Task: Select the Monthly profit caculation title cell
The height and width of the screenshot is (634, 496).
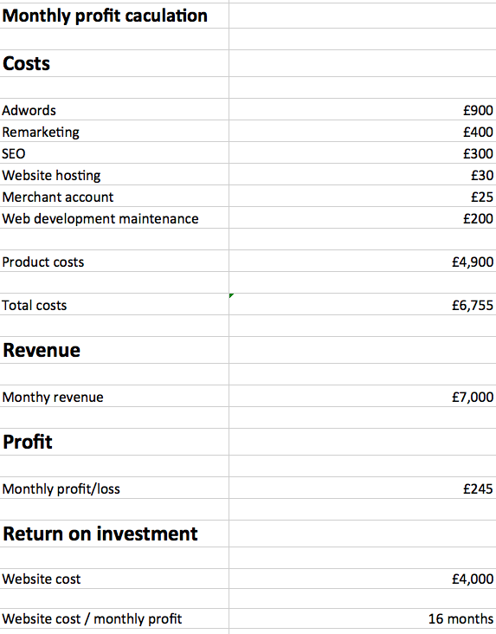Action: pyautogui.click(x=114, y=16)
